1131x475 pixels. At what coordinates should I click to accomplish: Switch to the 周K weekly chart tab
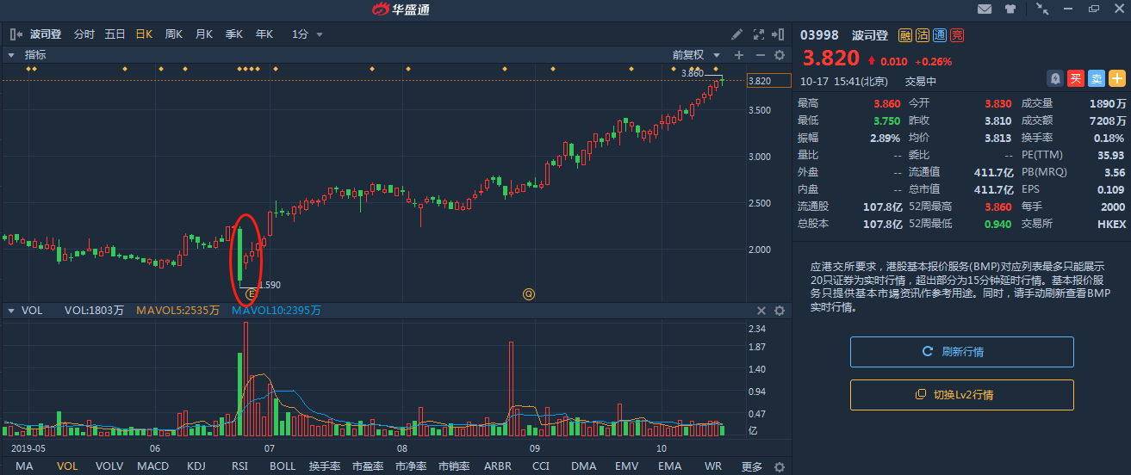click(174, 34)
